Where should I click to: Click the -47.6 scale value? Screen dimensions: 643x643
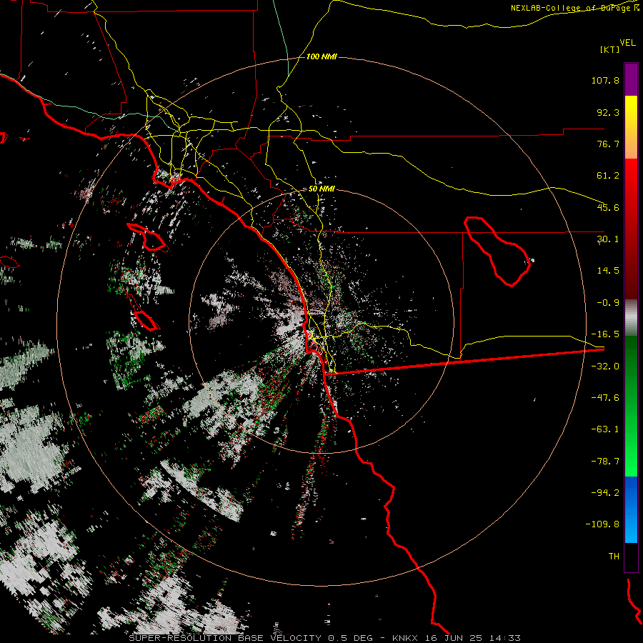pos(605,398)
